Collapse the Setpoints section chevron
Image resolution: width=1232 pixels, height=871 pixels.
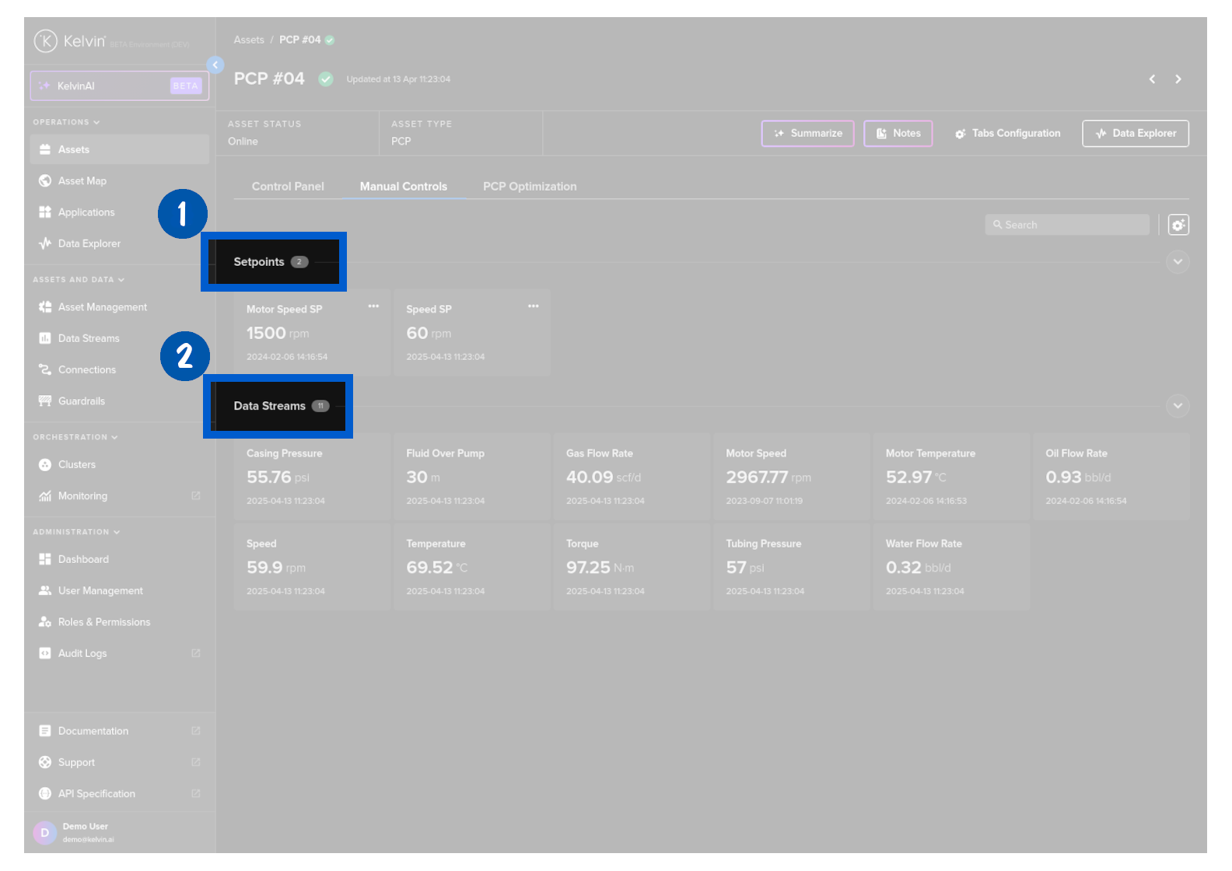click(1178, 262)
